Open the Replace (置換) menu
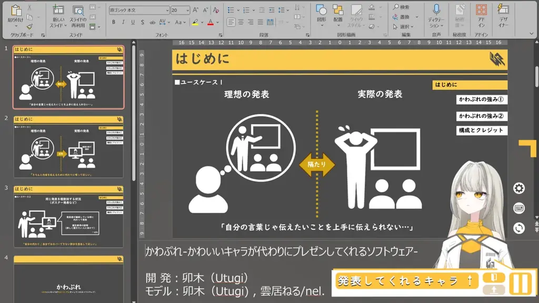This screenshot has width=539, height=303. (404, 16)
